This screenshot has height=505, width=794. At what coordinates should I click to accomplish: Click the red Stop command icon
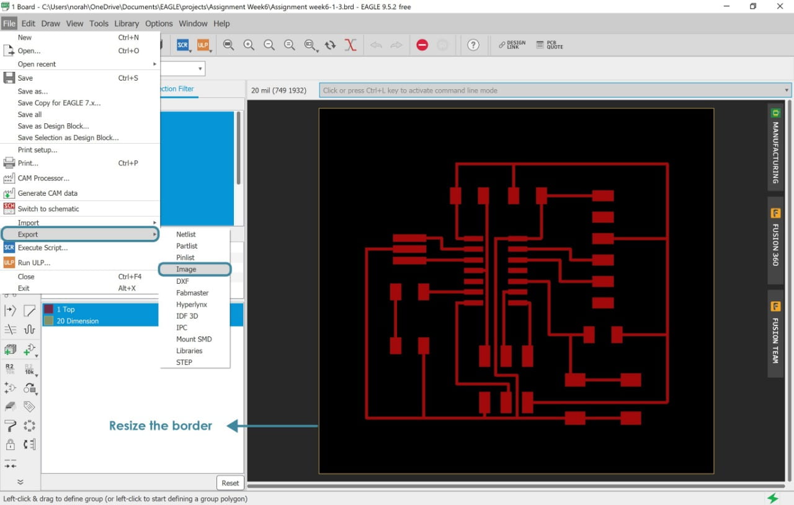click(x=422, y=45)
